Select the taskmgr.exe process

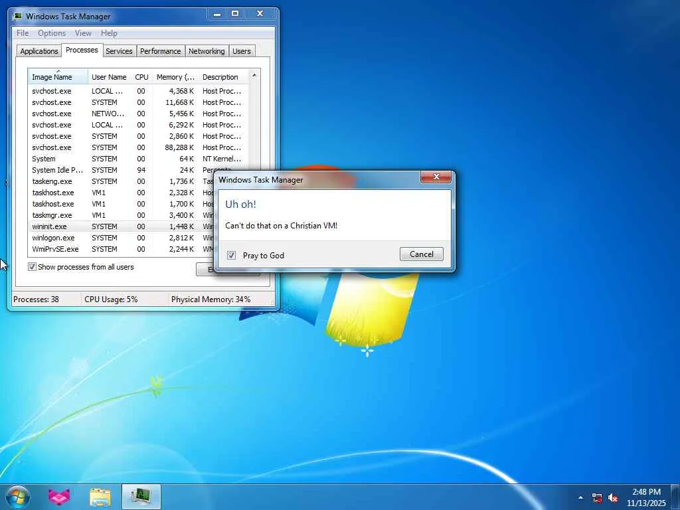coord(121,215)
